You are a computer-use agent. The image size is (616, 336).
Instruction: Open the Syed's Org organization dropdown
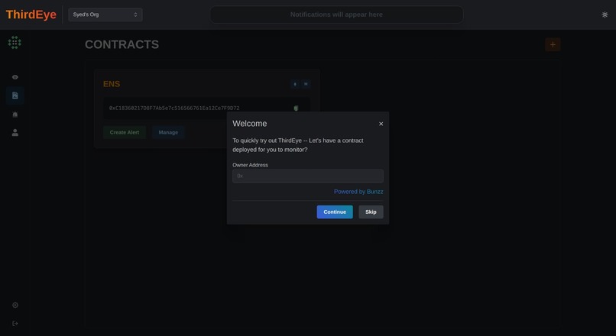coord(105,15)
